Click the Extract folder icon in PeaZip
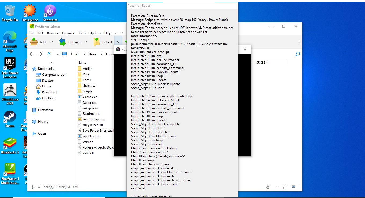The height and width of the screenshot is (198, 365). (97, 42)
